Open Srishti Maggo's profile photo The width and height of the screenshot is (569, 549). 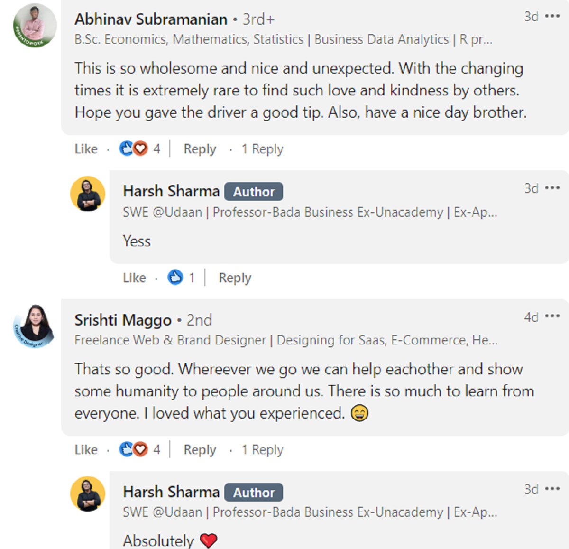click(34, 326)
